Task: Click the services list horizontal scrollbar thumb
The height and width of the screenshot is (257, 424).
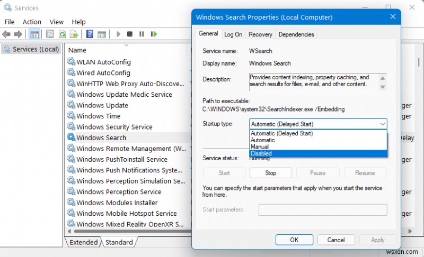Action: click(x=132, y=231)
